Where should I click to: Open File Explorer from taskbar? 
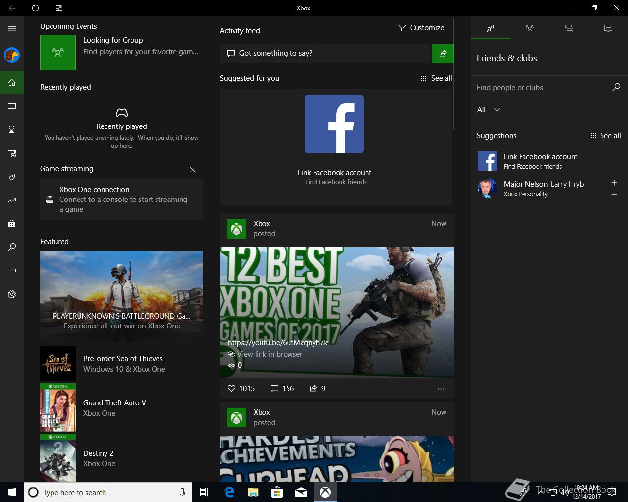tap(253, 492)
